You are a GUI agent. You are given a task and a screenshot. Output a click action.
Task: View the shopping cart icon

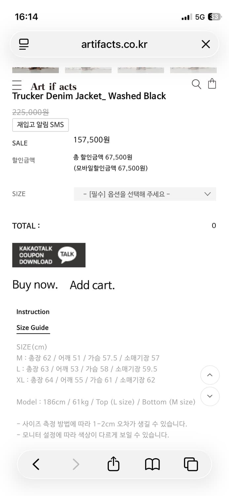[212, 84]
